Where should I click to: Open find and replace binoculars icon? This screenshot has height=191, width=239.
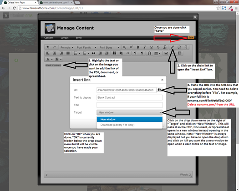114,53
